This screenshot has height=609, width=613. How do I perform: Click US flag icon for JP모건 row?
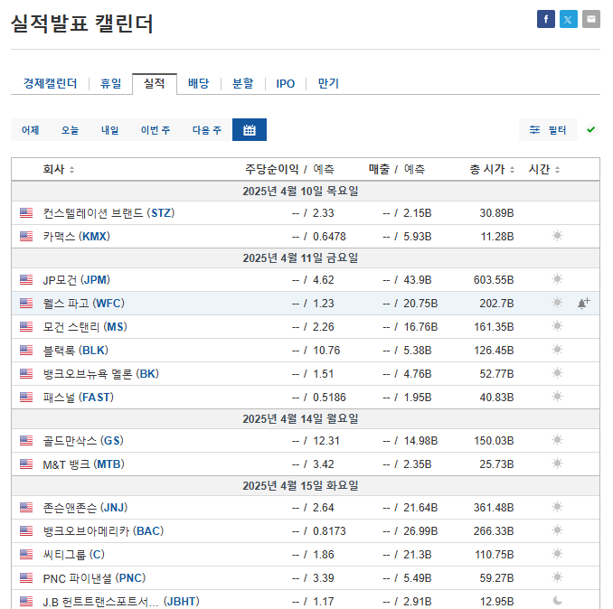click(26, 280)
